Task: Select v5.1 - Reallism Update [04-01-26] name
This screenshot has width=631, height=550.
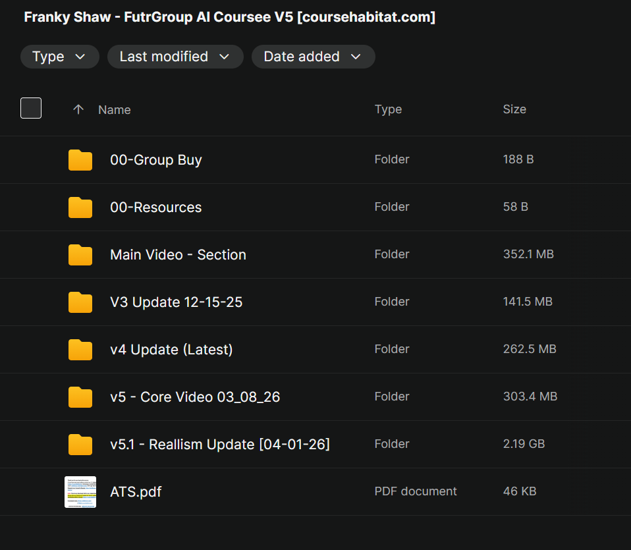Action: [220, 445]
